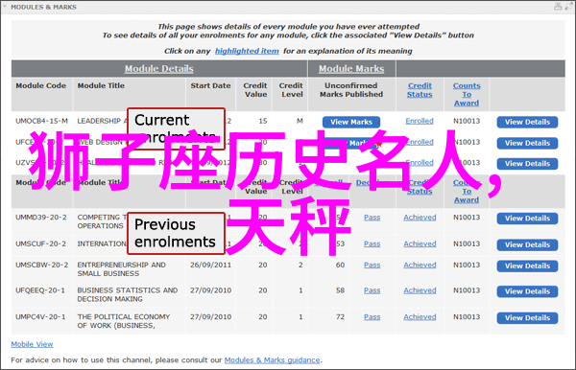This screenshot has height=370, width=576.
Task: Open the Pass link for UMPC4V-20-1
Action: click(372, 317)
